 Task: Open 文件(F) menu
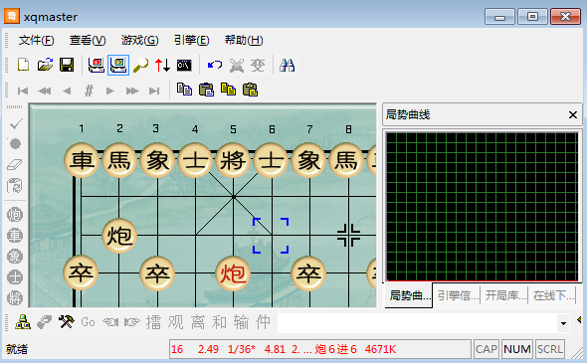36,40
